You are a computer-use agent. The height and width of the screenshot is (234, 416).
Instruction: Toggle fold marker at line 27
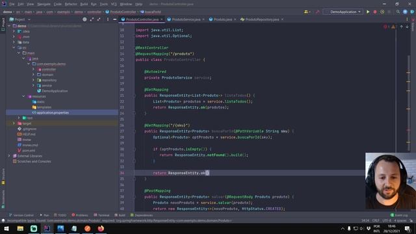tap(135, 131)
